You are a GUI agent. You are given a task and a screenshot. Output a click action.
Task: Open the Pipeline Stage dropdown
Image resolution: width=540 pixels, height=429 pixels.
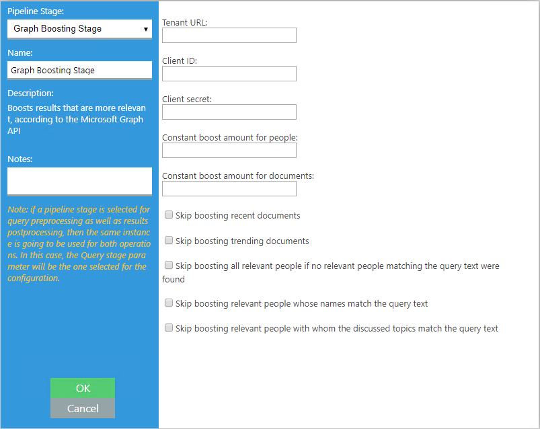coord(79,29)
